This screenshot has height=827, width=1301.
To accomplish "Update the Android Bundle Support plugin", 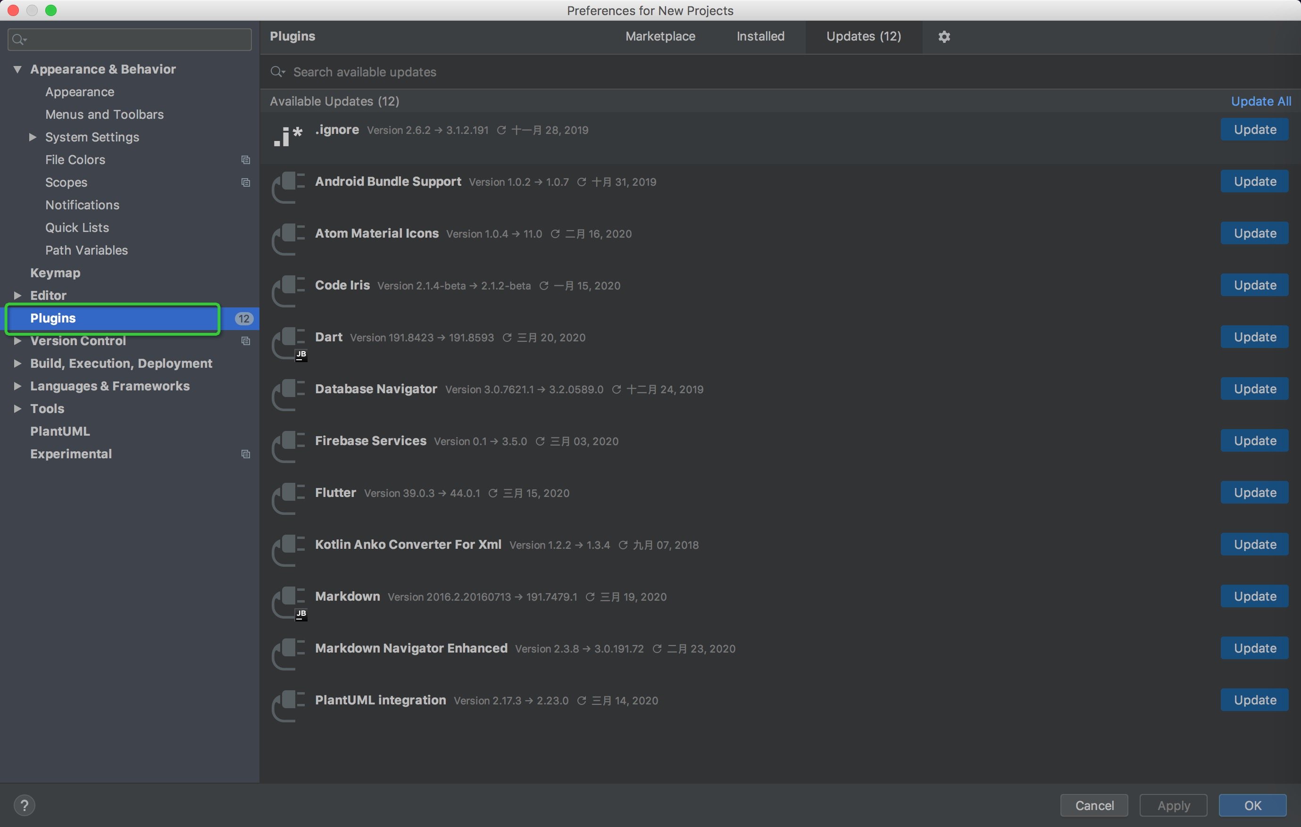I will coord(1255,182).
